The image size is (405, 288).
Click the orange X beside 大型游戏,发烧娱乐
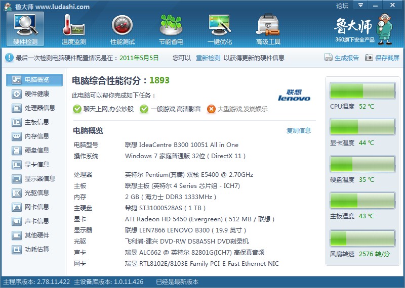[x=211, y=109]
